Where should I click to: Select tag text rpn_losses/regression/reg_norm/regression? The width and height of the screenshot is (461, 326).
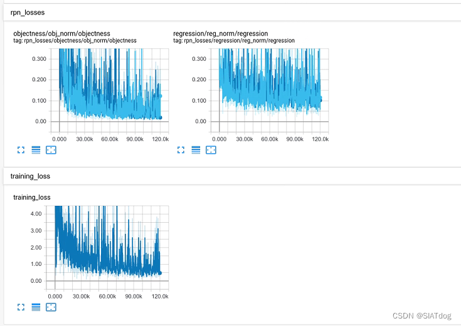[x=240, y=41]
